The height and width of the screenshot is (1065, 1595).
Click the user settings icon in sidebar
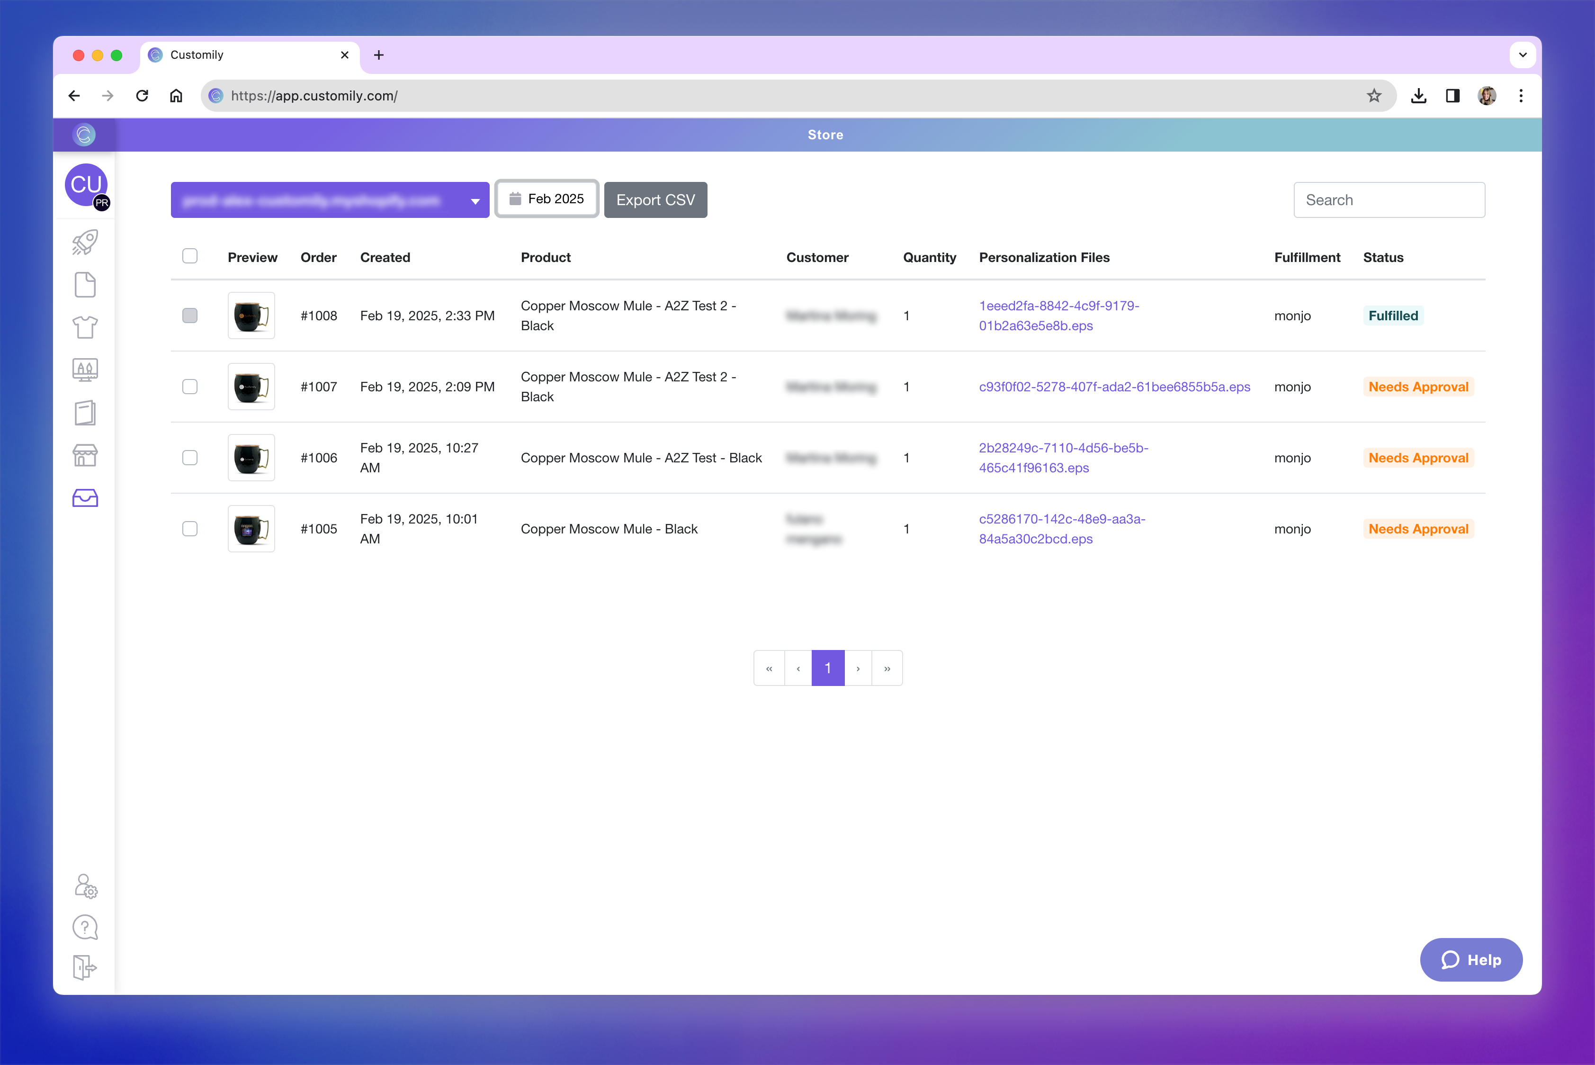click(85, 886)
